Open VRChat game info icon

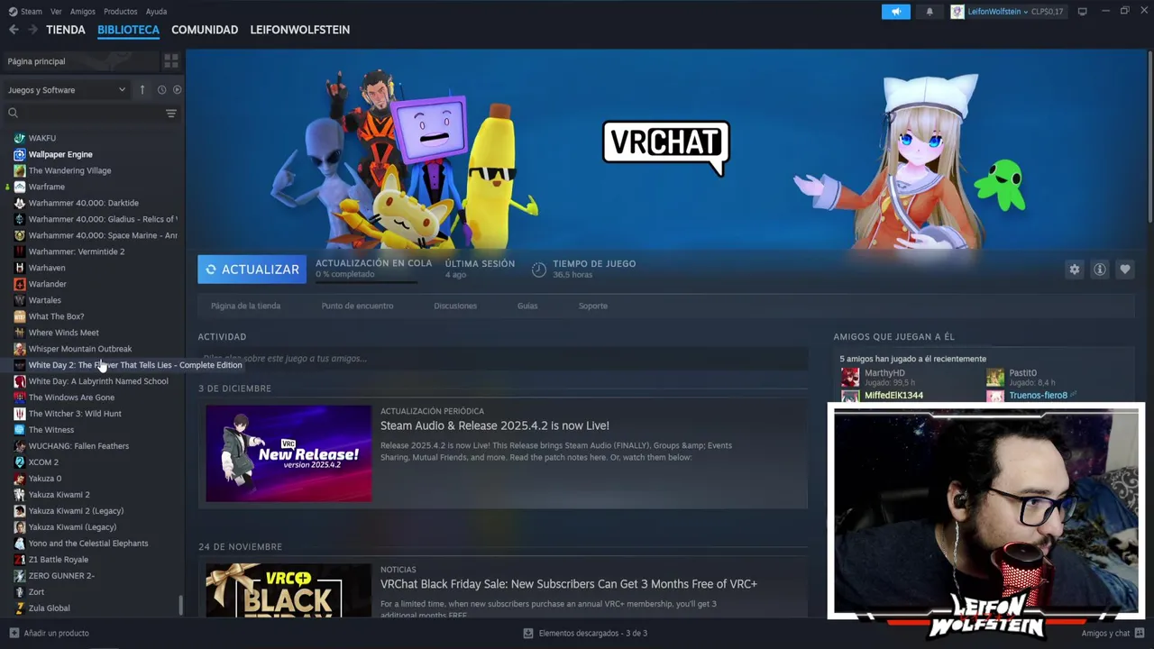[x=1099, y=270]
